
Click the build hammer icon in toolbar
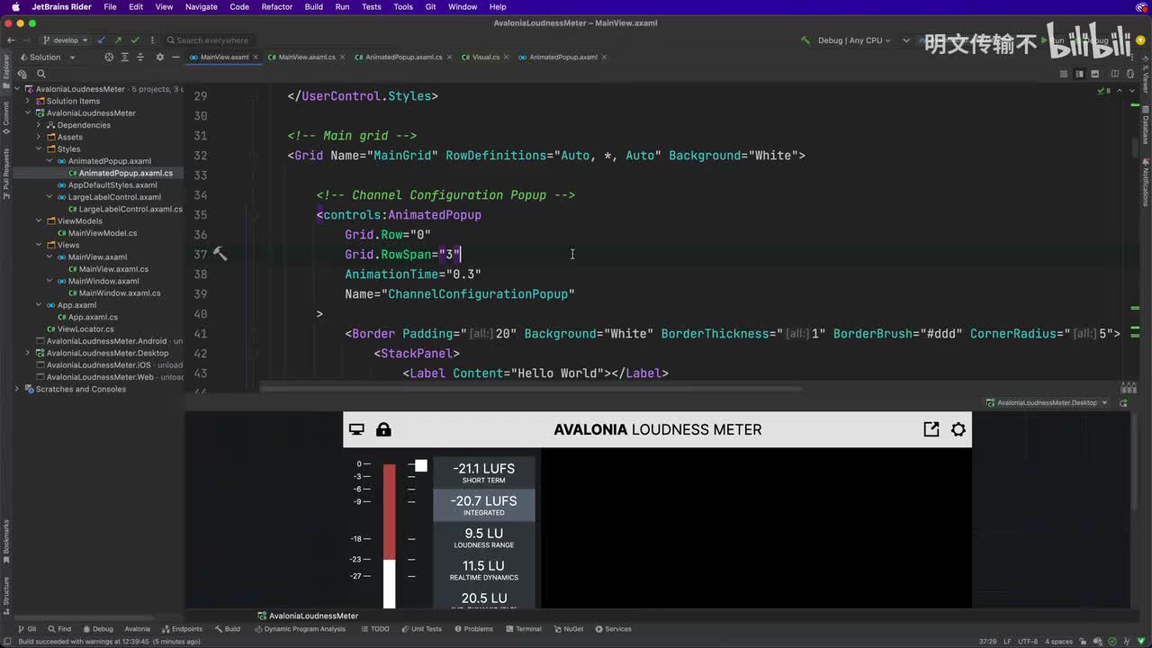click(x=805, y=40)
